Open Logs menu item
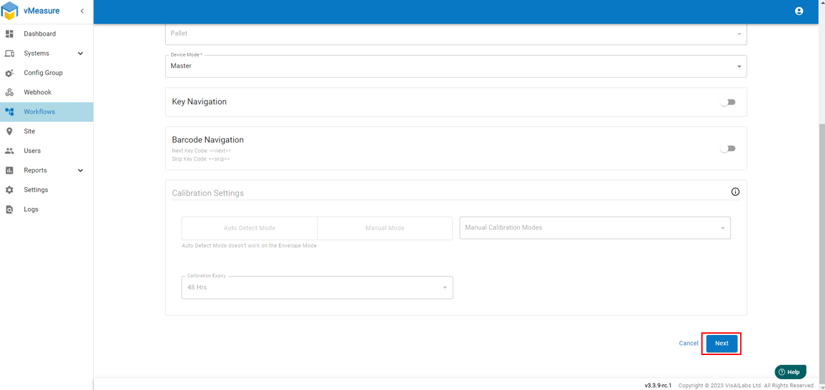 [x=47, y=209]
